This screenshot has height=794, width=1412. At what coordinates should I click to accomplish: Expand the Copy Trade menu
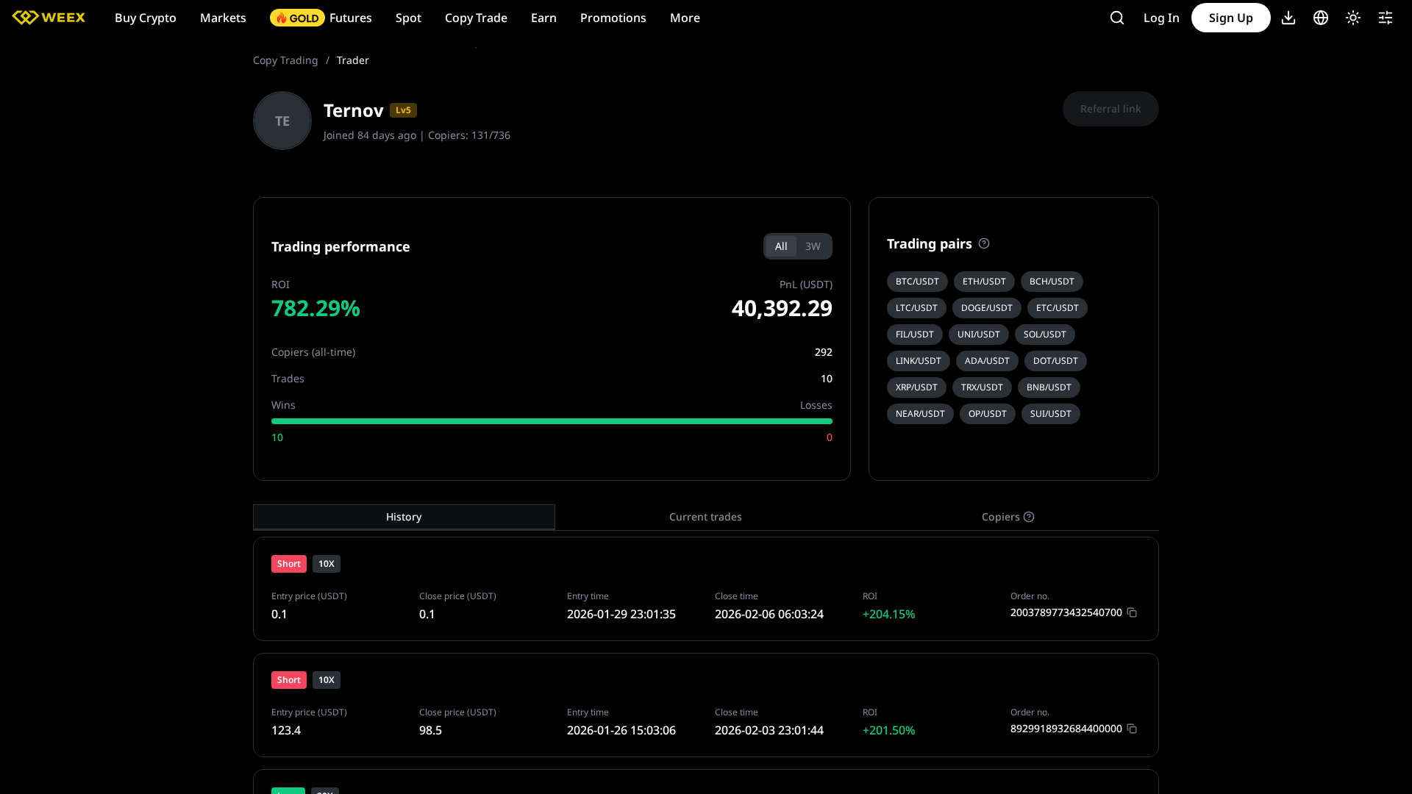pyautogui.click(x=476, y=18)
